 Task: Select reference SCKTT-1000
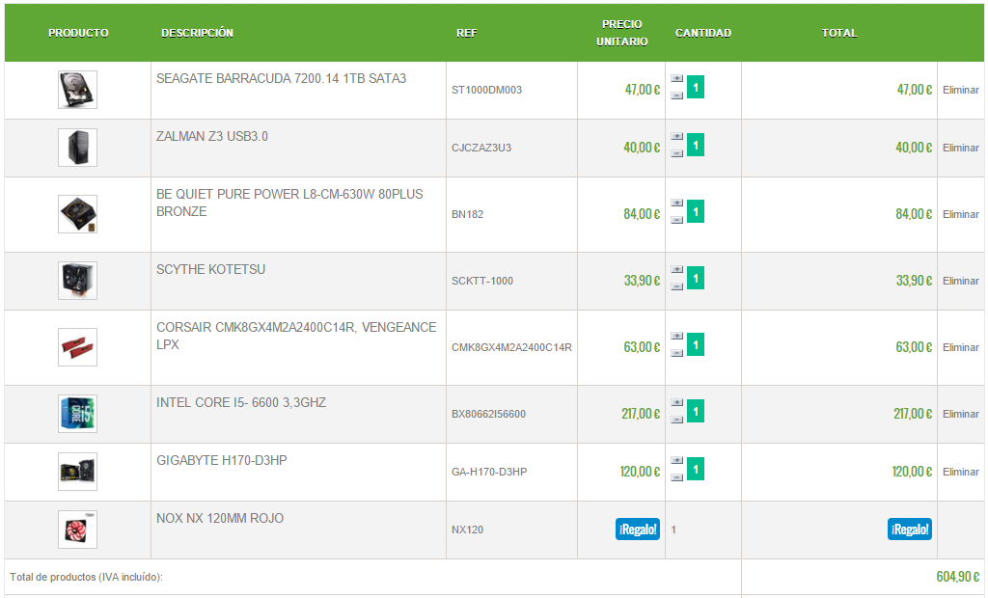click(482, 281)
